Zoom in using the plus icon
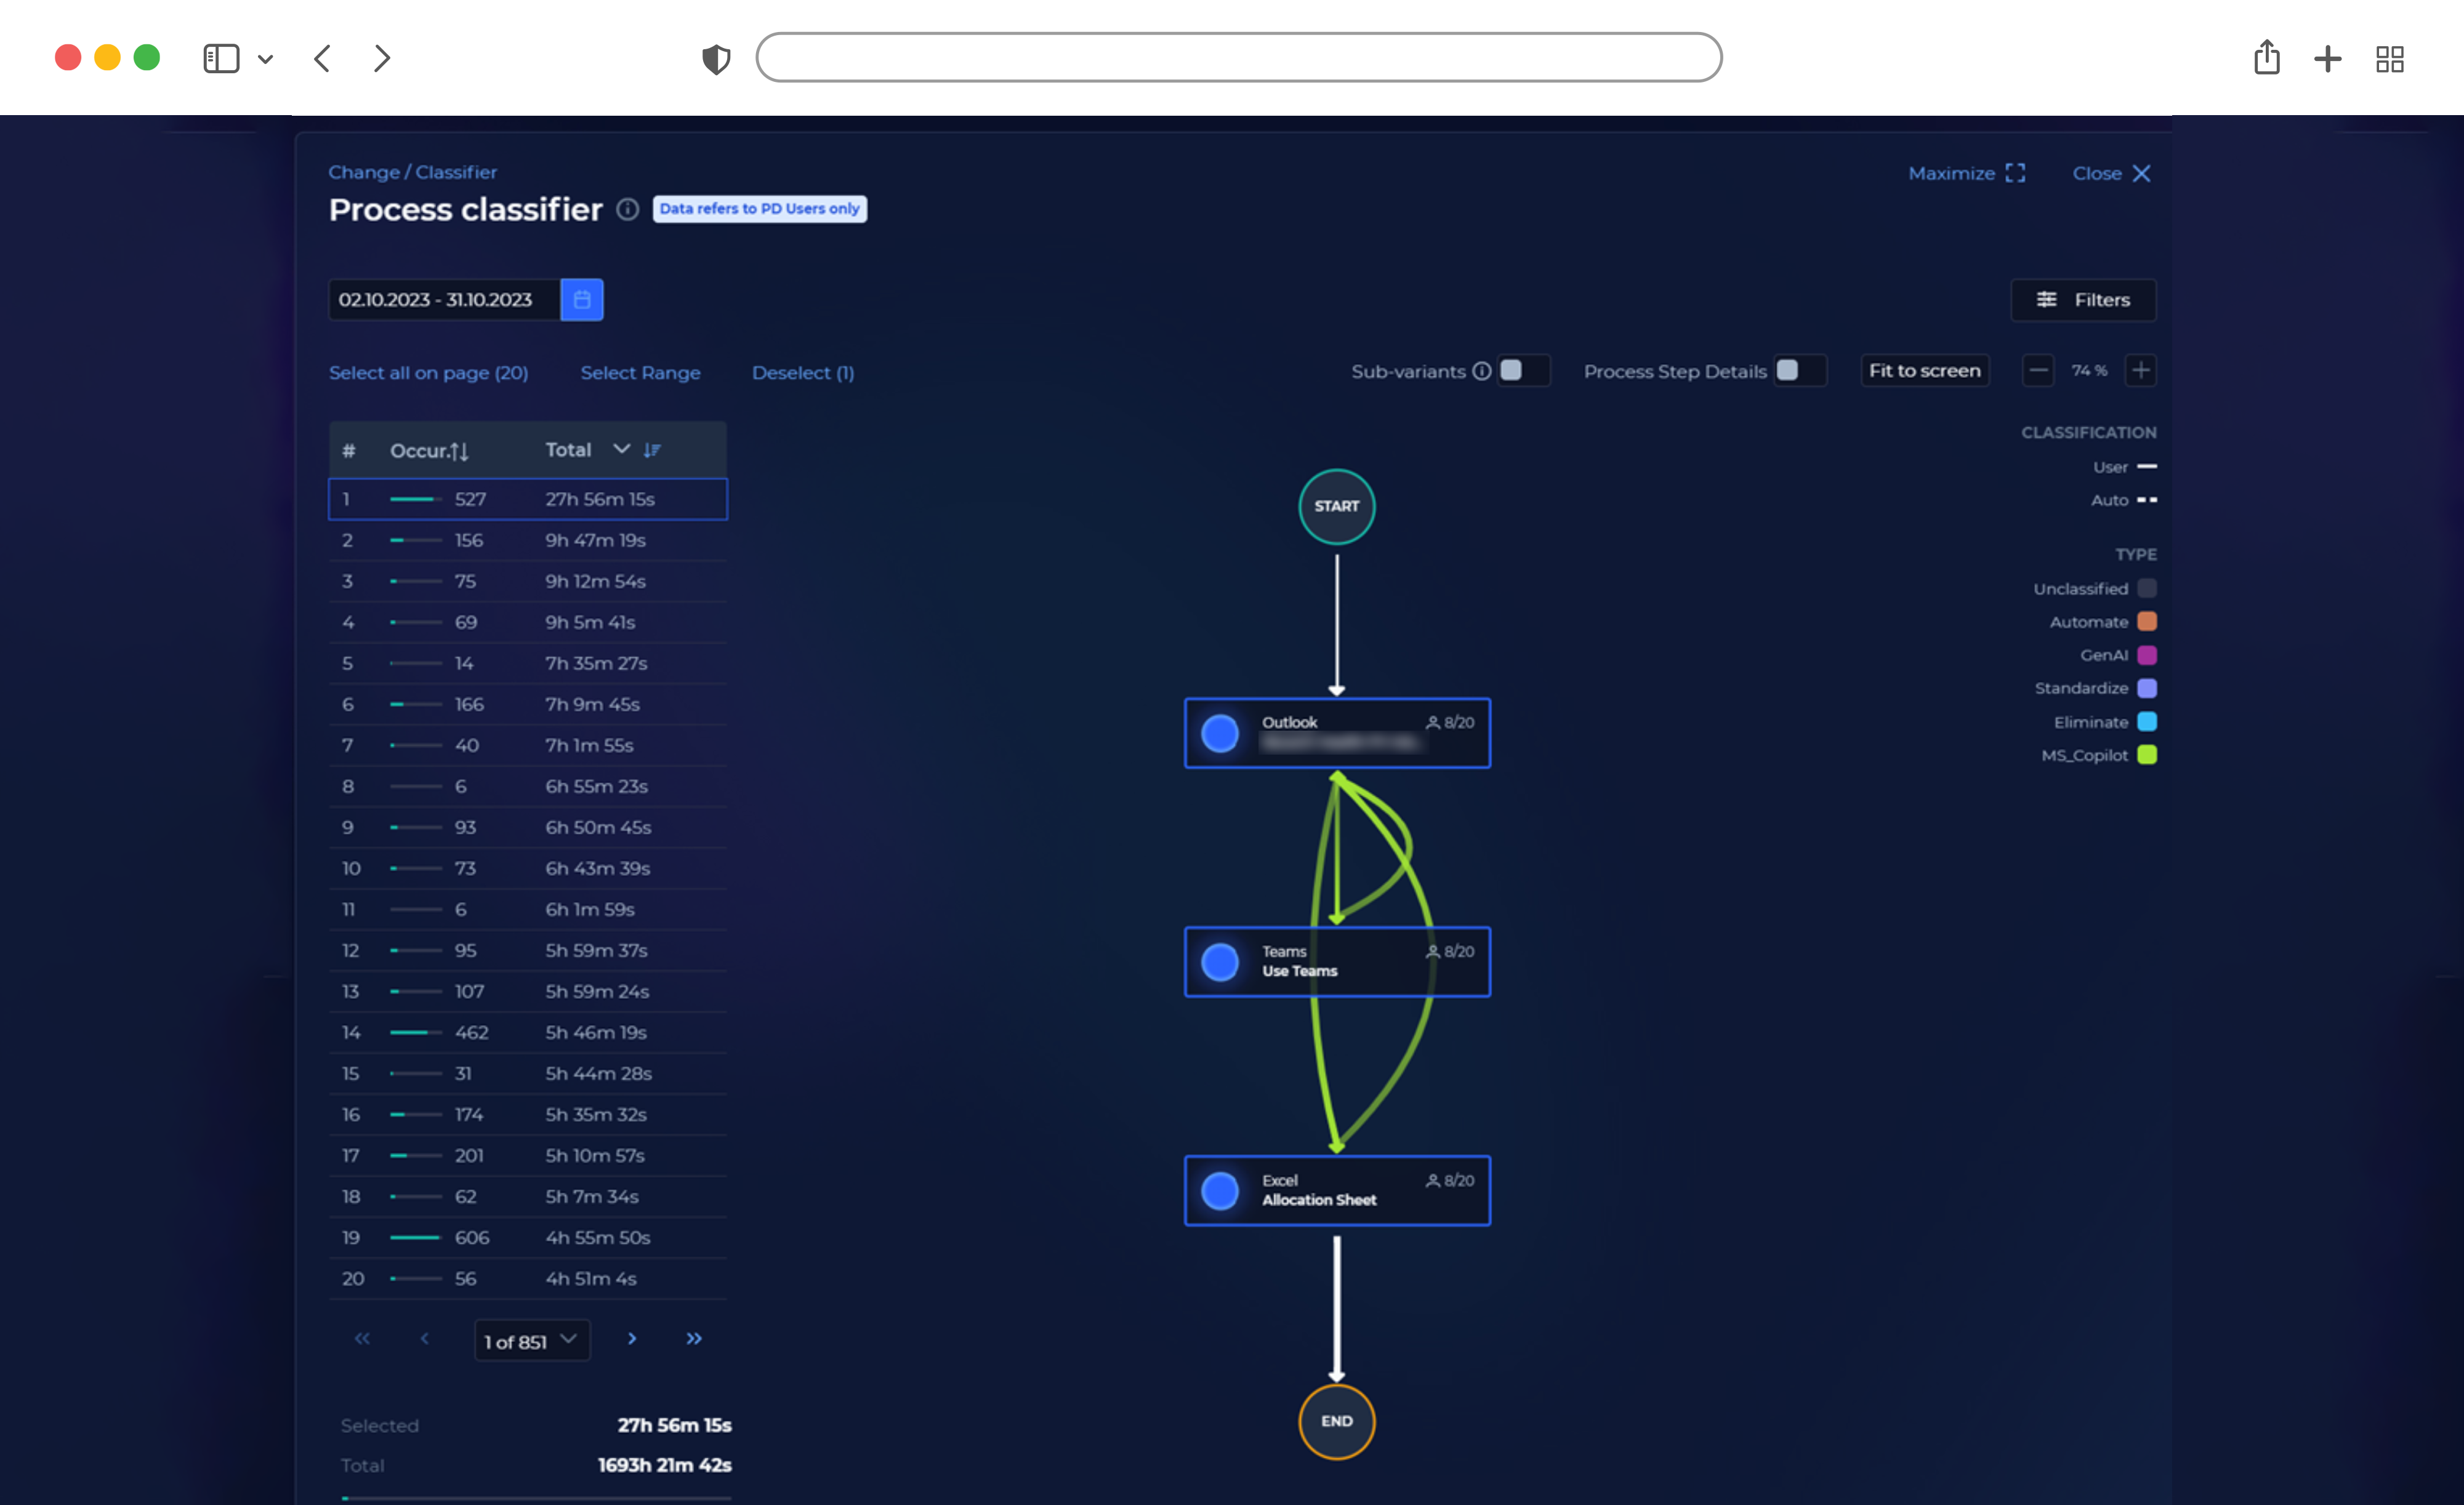This screenshot has height=1505, width=2464. (x=2142, y=370)
